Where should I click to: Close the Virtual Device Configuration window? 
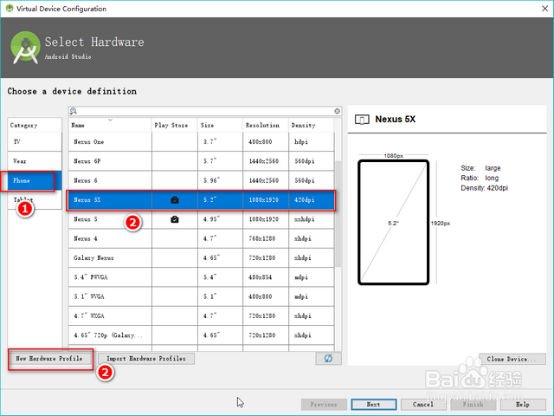click(544, 9)
